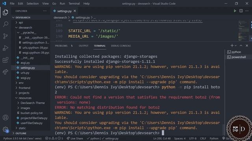
Task: Click Live Share in the status bar
Action: 75,138
